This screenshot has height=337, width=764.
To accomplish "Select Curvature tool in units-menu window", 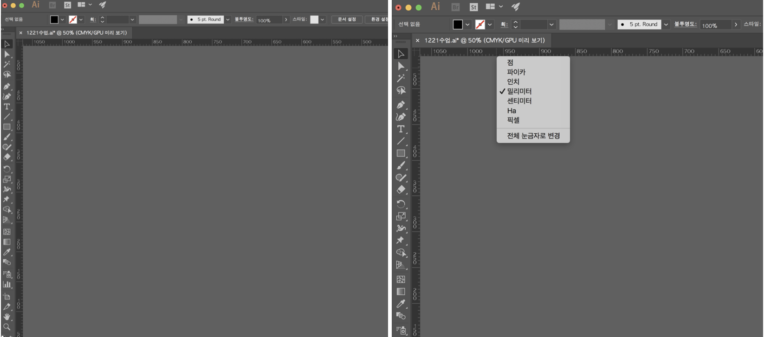I will (401, 117).
